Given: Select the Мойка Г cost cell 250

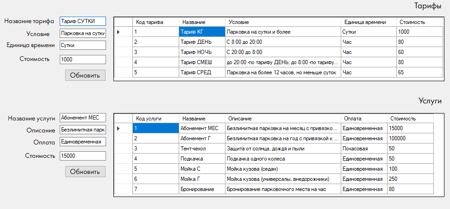Looking at the screenshot, I should pyautogui.click(x=410, y=179).
